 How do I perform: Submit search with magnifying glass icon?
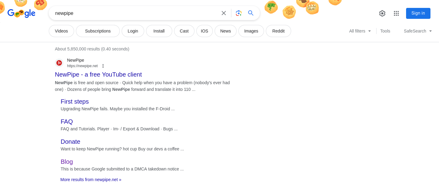(251, 13)
